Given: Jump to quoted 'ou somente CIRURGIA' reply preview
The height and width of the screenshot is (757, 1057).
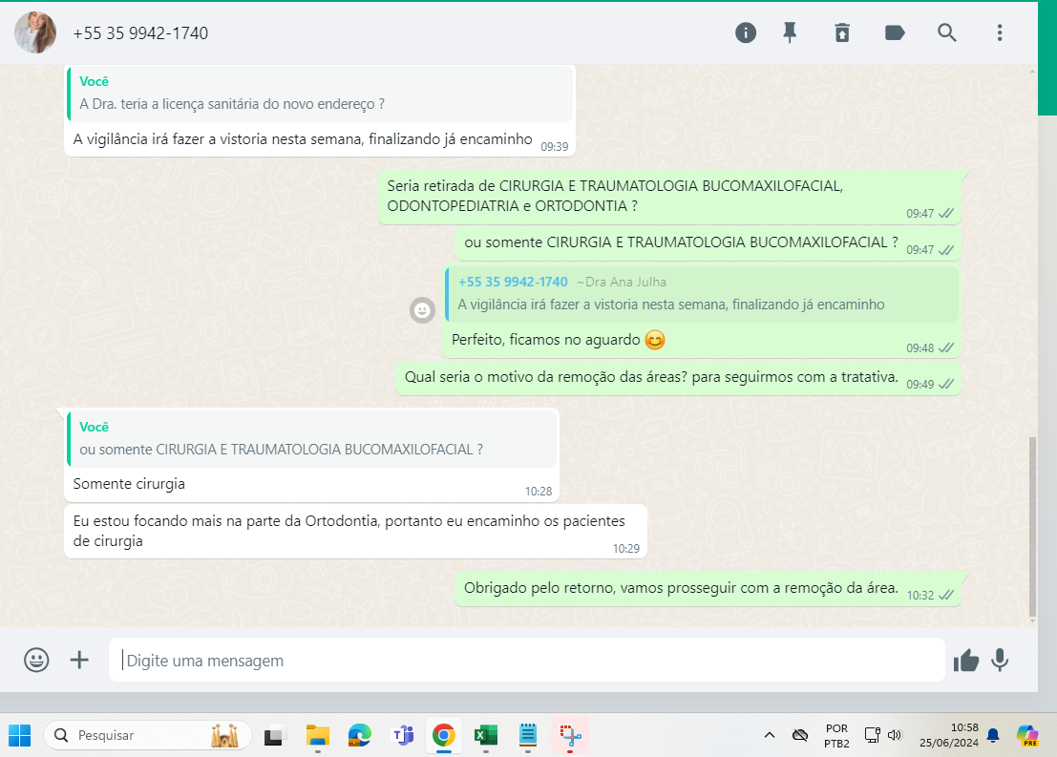Looking at the screenshot, I should 312,439.
